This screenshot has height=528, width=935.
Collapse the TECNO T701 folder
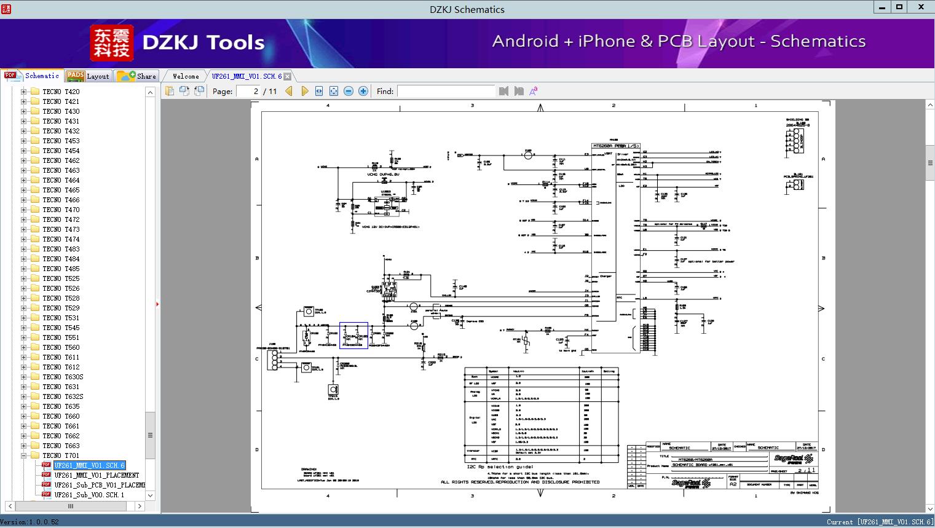click(x=23, y=455)
